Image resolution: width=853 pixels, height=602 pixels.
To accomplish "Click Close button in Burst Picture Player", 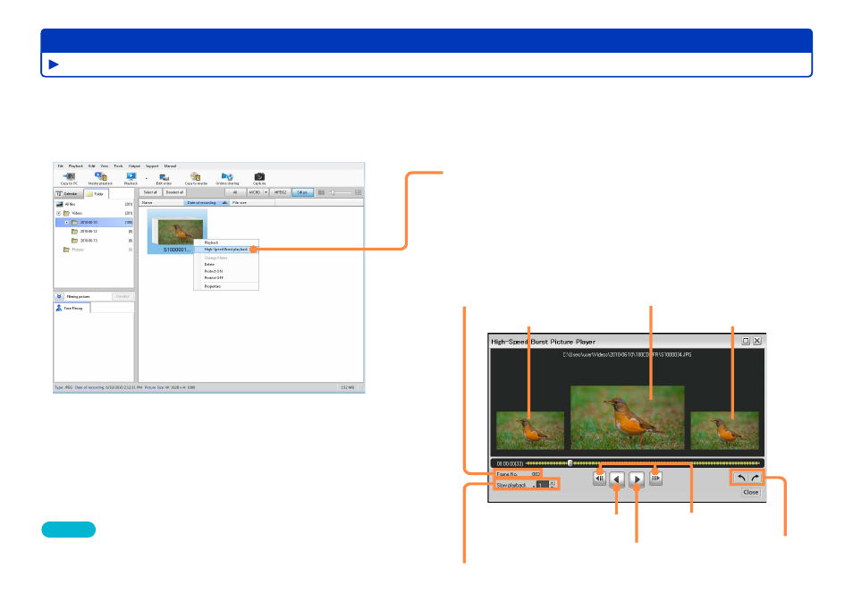I will coord(751,492).
